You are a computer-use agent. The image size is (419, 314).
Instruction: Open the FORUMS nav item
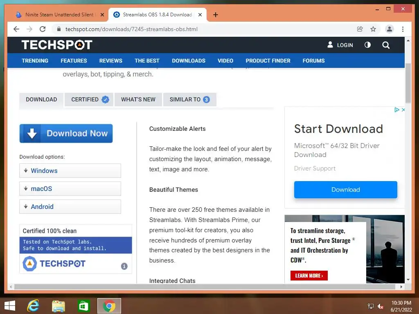pos(314,61)
